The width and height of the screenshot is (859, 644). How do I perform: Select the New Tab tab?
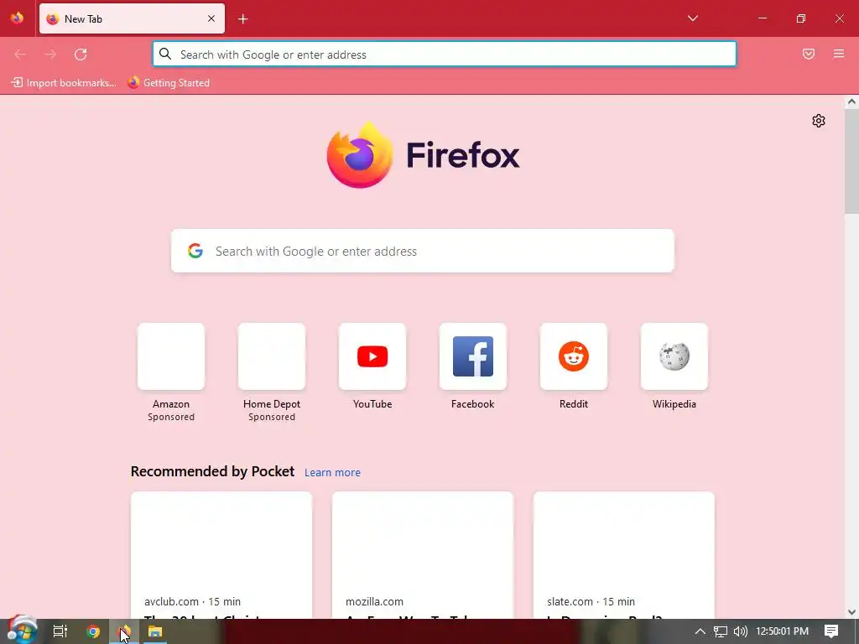coord(132,18)
